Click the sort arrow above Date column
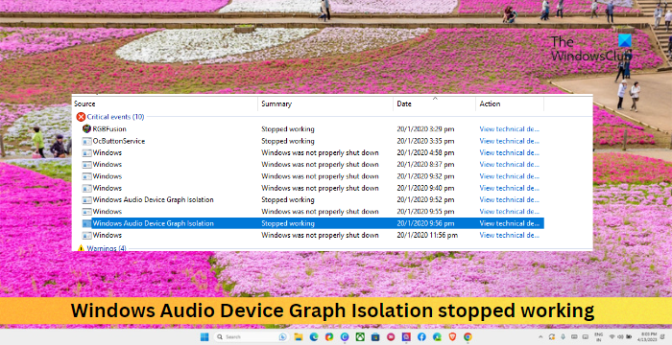Viewport: 672px width, 345px height. pyautogui.click(x=435, y=98)
